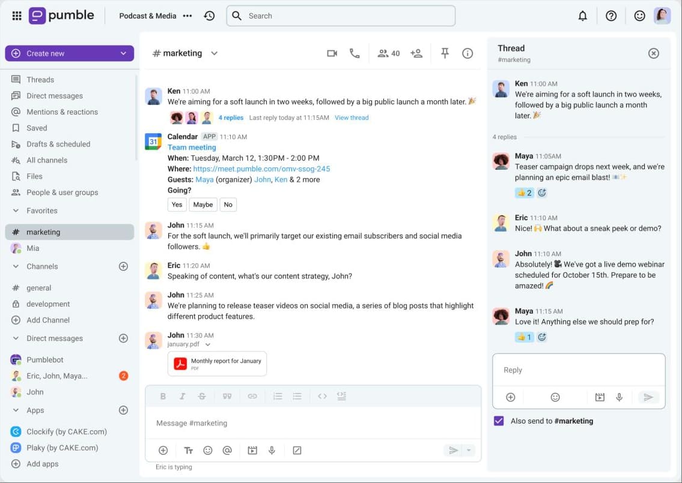The width and height of the screenshot is (682, 483).
Task: Open the apps grid launcher icon
Action: tap(17, 16)
